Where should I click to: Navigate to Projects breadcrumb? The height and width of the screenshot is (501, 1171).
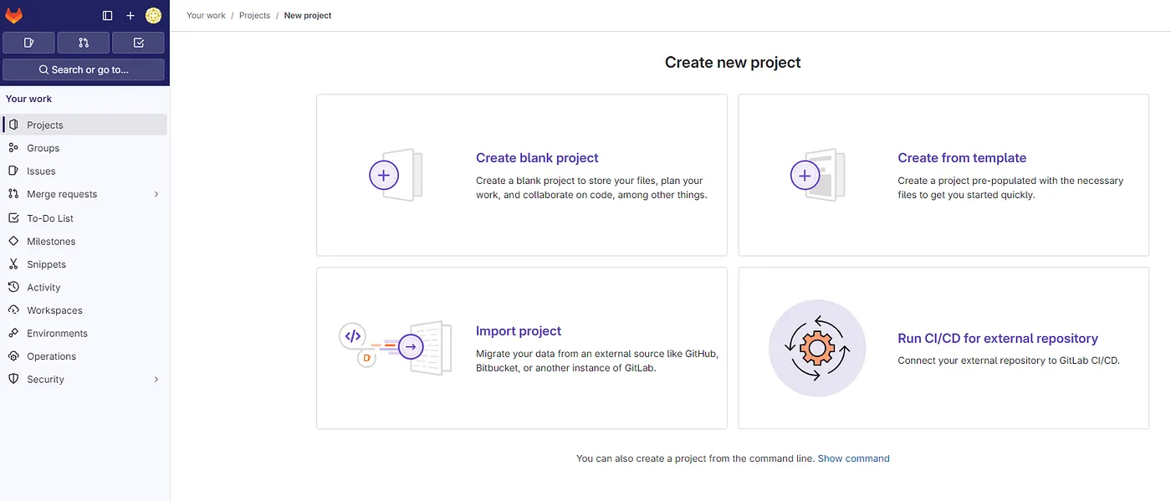coord(254,16)
